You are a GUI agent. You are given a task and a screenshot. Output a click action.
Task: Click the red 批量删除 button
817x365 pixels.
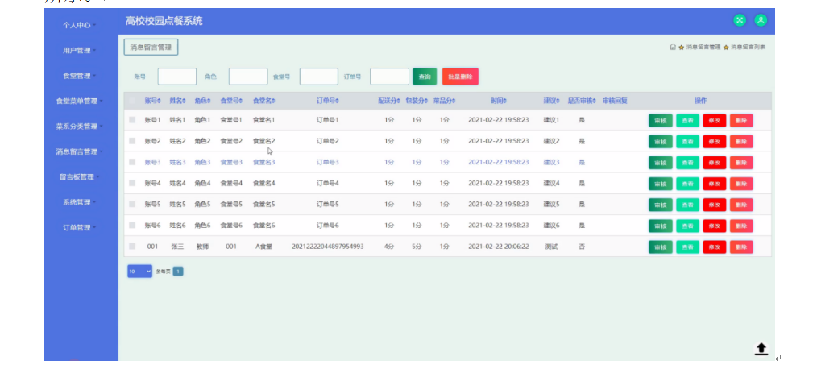460,77
